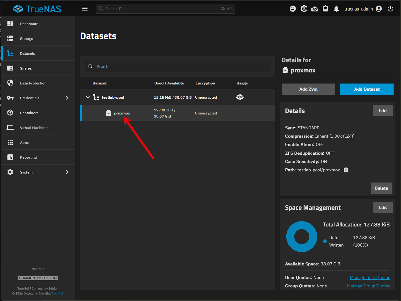Open the Jobs clipboard icon

click(326, 9)
